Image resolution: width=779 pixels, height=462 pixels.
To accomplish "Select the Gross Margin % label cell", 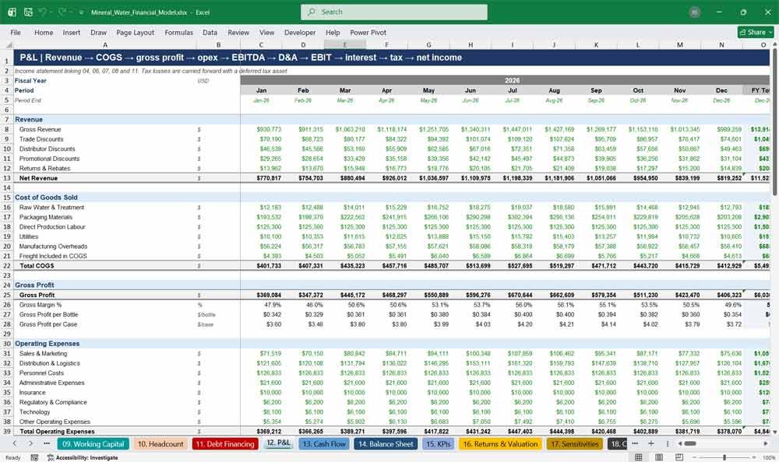I will (x=105, y=305).
